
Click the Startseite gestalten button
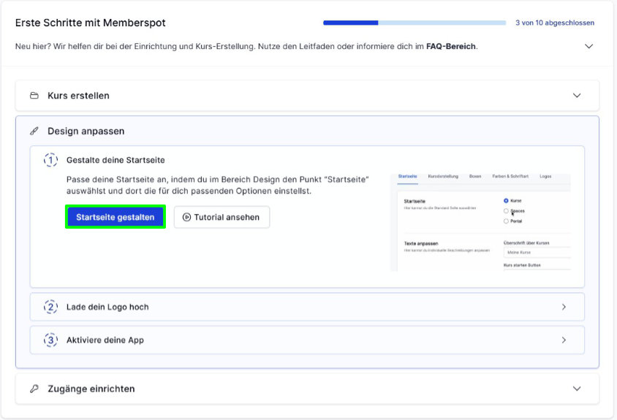point(116,217)
